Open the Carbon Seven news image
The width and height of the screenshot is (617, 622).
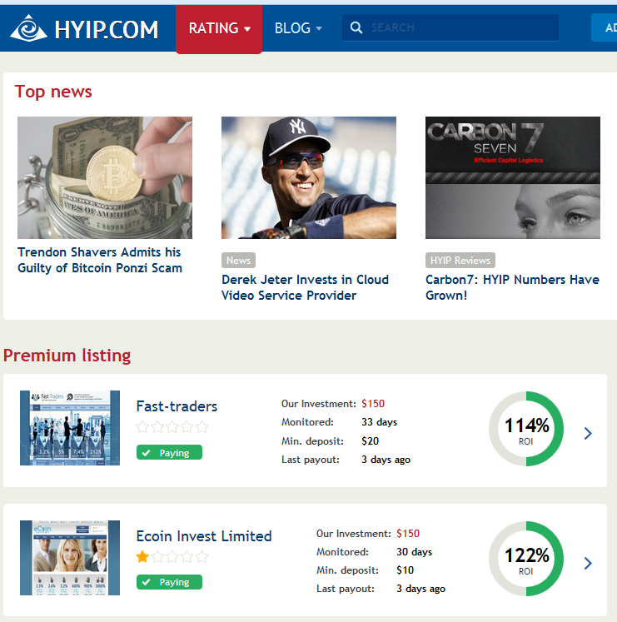coord(513,177)
